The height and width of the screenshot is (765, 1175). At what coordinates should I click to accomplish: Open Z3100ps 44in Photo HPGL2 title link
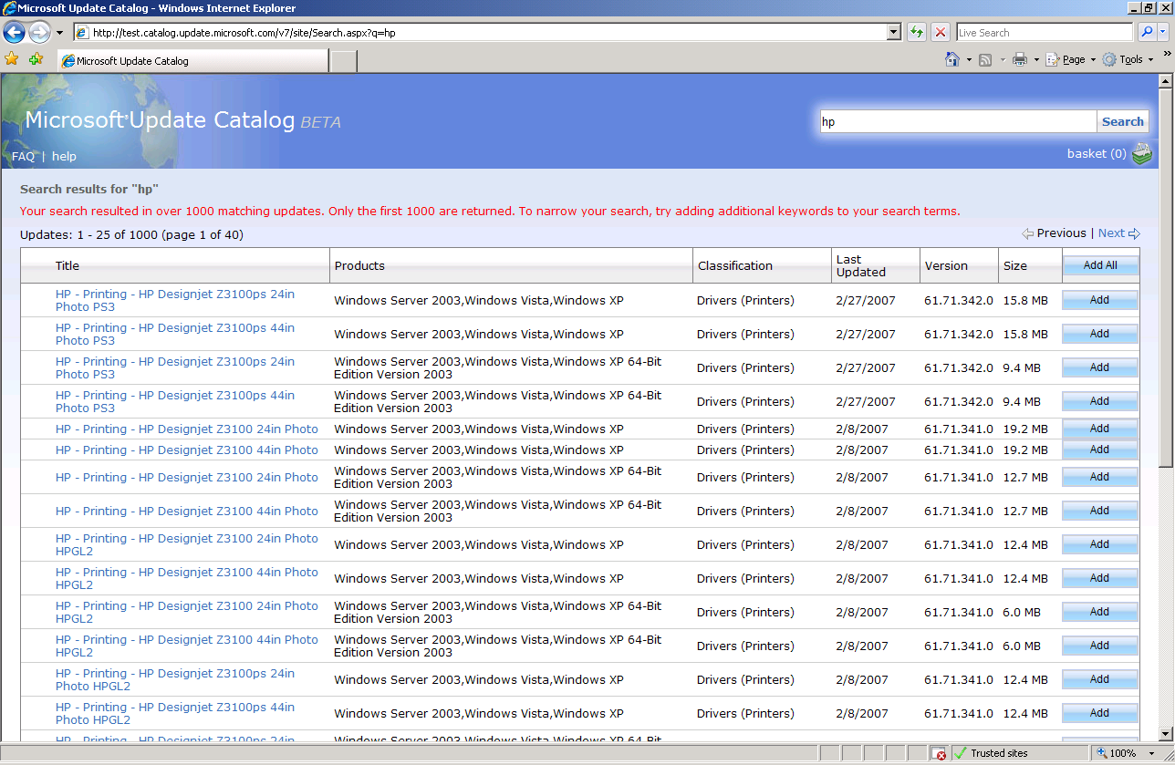(175, 713)
